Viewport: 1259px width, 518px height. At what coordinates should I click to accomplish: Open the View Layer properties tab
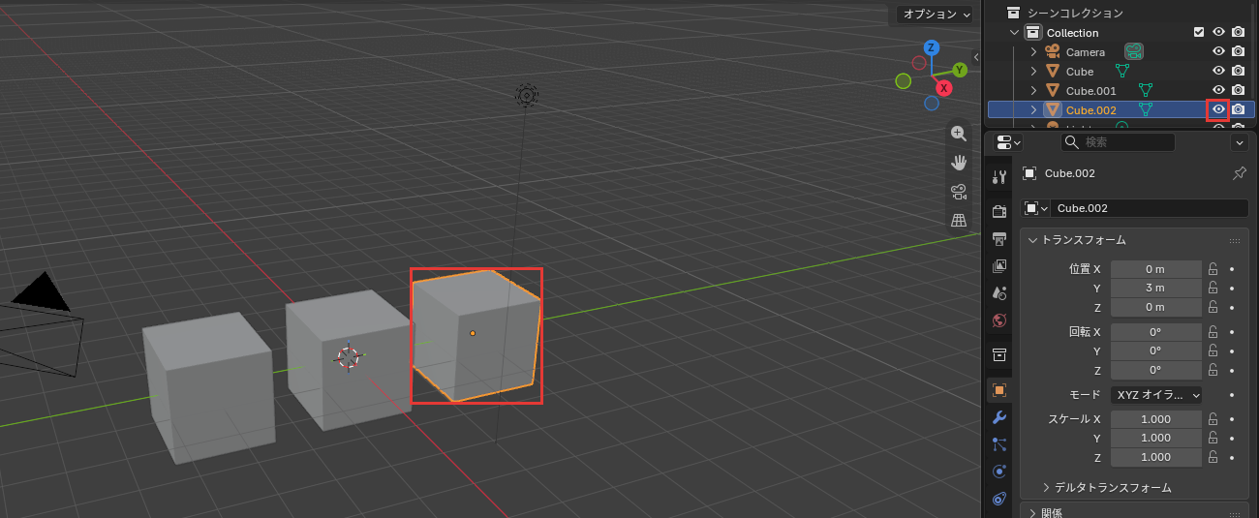[x=1000, y=265]
